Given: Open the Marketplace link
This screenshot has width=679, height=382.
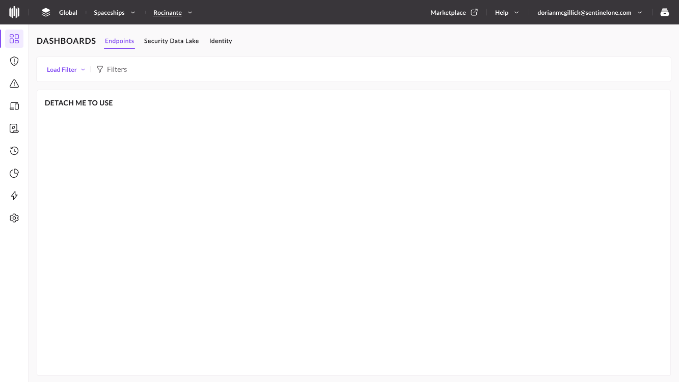Looking at the screenshot, I should click(453, 13).
